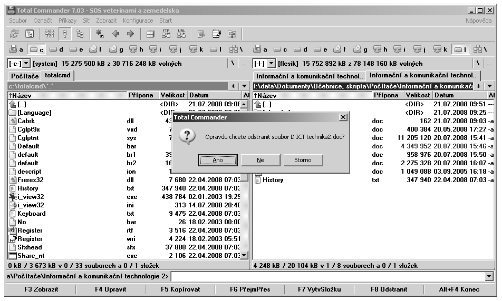
Task: Select pressed drive l in right drive bar
Action: click(460, 49)
